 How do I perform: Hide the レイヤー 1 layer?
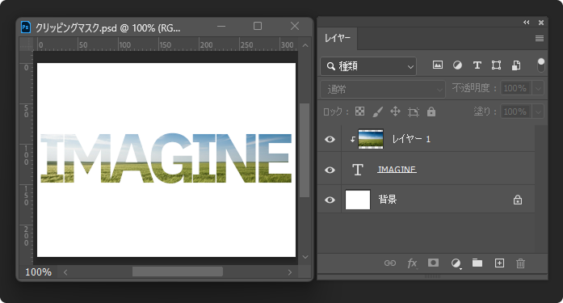330,139
